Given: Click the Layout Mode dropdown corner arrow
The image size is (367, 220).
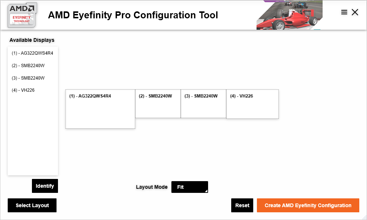Looking at the screenshot, I should pyautogui.click(x=206, y=191).
